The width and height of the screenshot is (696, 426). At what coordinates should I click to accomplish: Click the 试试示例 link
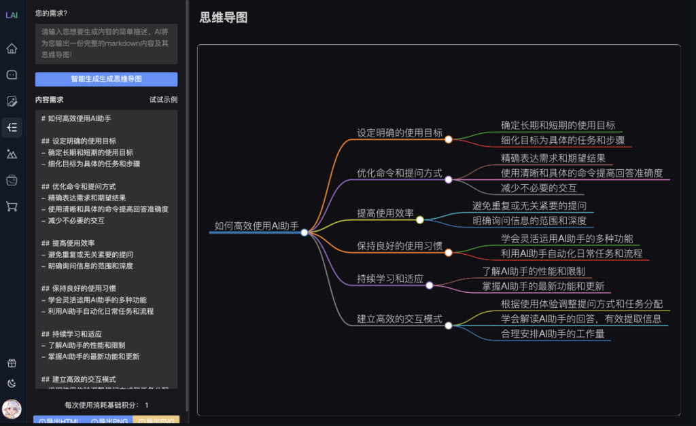[163, 100]
